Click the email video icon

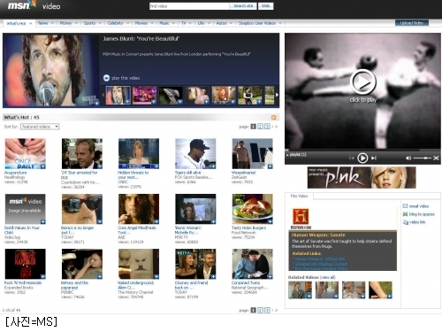pos(405,206)
